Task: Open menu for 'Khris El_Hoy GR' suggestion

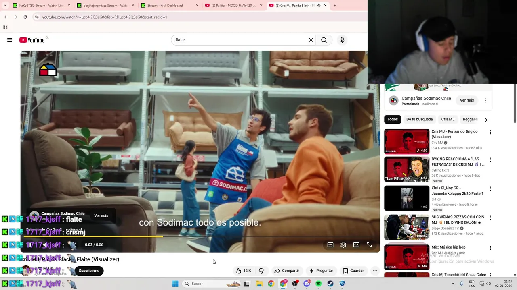Action: pyautogui.click(x=490, y=189)
